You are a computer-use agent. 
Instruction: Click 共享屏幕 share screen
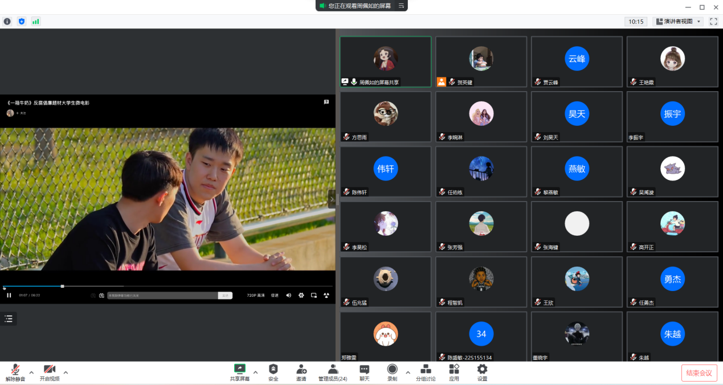pyautogui.click(x=240, y=372)
